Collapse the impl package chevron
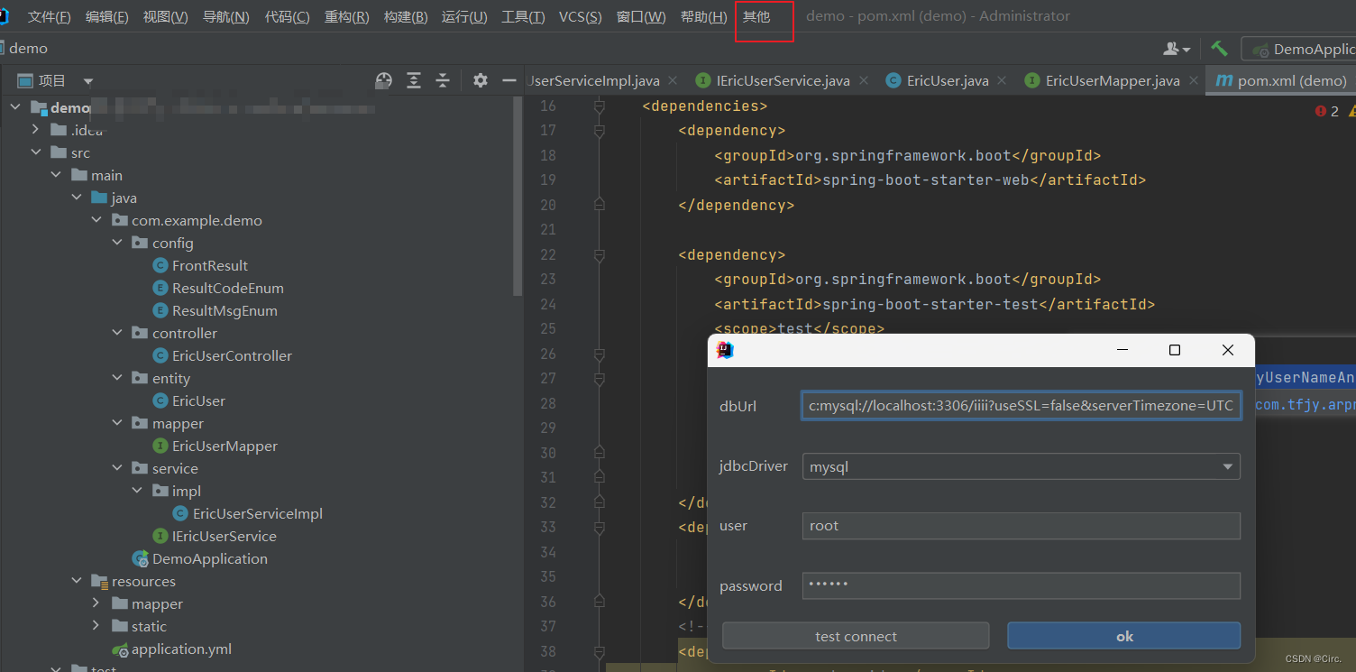1356x672 pixels. tap(137, 491)
